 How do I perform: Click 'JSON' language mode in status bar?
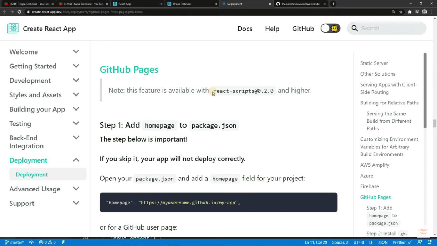(383, 242)
